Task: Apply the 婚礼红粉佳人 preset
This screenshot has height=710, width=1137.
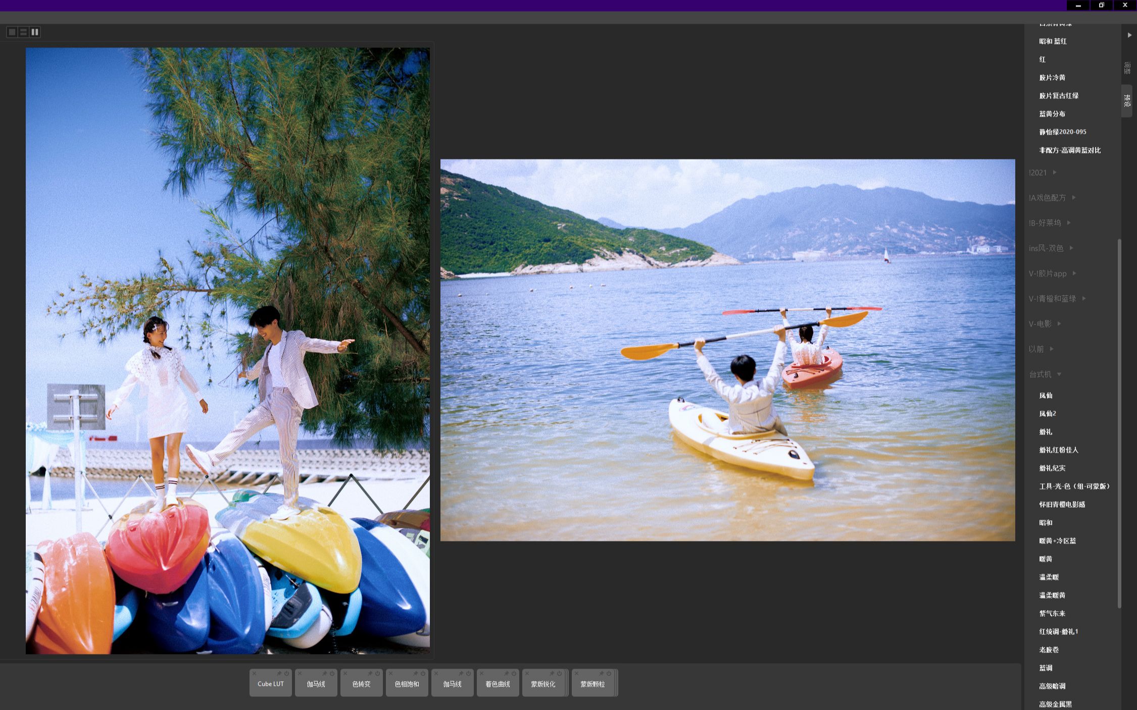Action: pos(1059,450)
